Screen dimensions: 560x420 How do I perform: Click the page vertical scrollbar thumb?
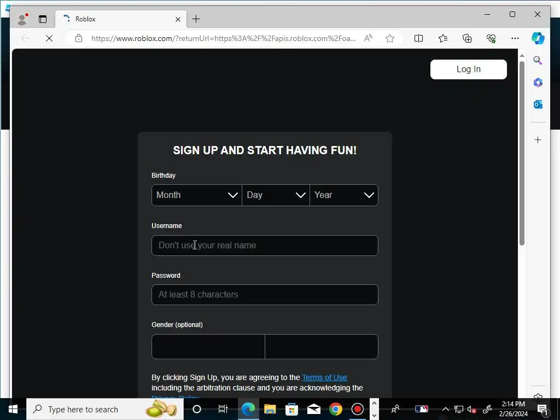[x=522, y=154]
